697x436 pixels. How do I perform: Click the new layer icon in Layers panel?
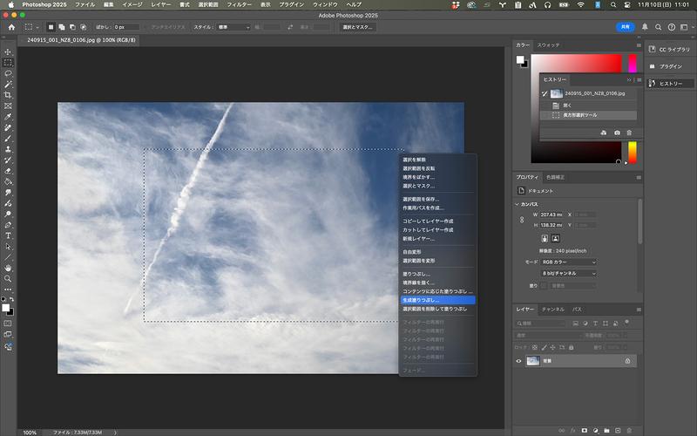pyautogui.click(x=618, y=430)
